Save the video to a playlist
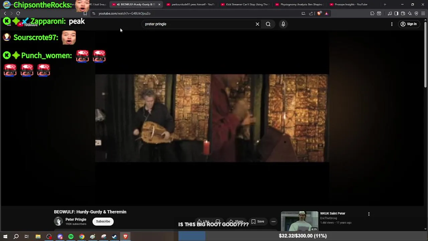Screen dimensions: 428x241 258,221
